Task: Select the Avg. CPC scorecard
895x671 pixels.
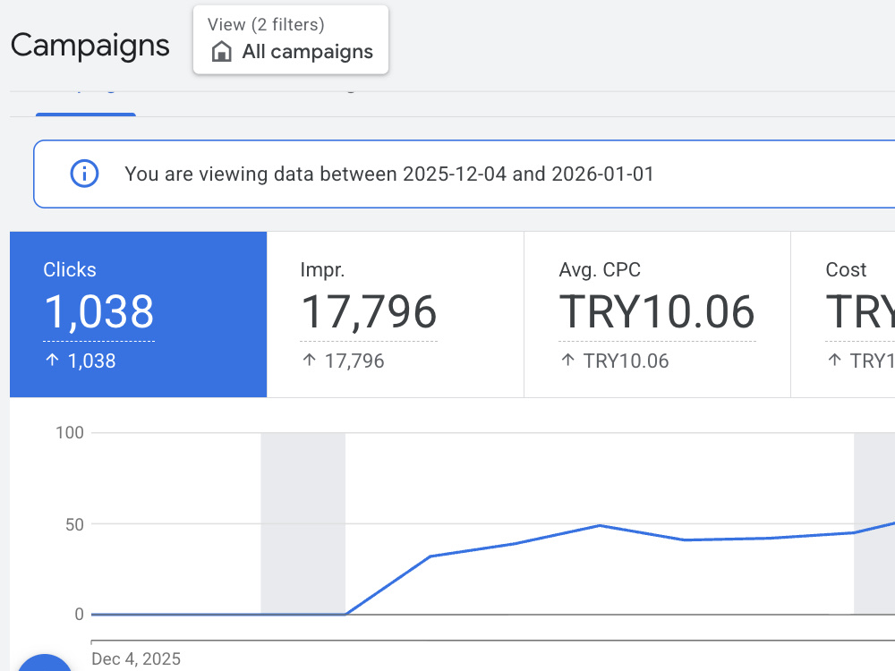Action: 657,314
